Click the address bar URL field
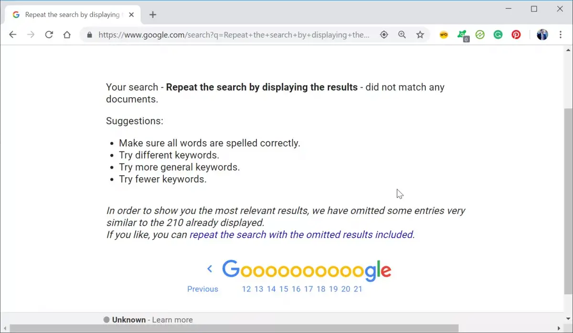Viewport: 573px width, 333px height. 234,35
